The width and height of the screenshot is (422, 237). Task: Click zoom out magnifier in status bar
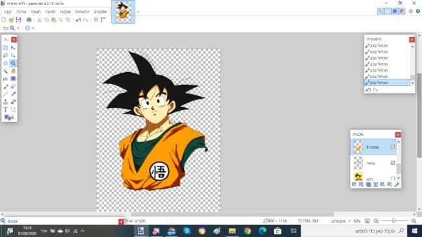376,221
